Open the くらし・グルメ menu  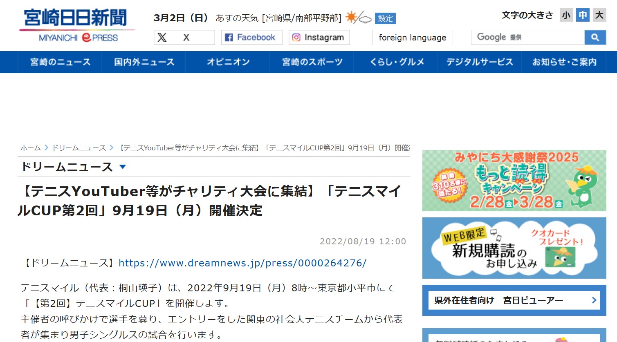click(x=397, y=62)
